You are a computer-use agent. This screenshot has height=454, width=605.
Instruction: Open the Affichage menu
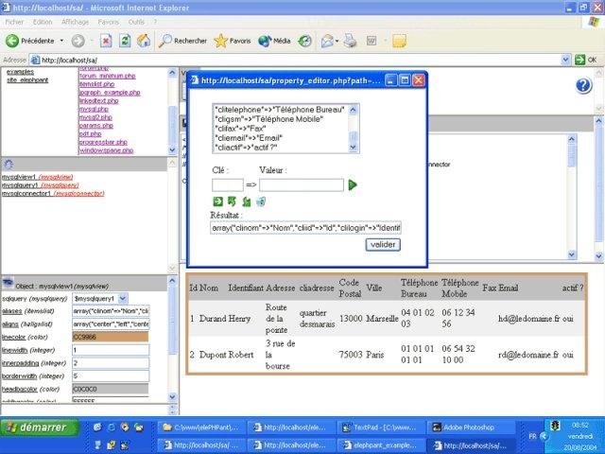tap(75, 21)
